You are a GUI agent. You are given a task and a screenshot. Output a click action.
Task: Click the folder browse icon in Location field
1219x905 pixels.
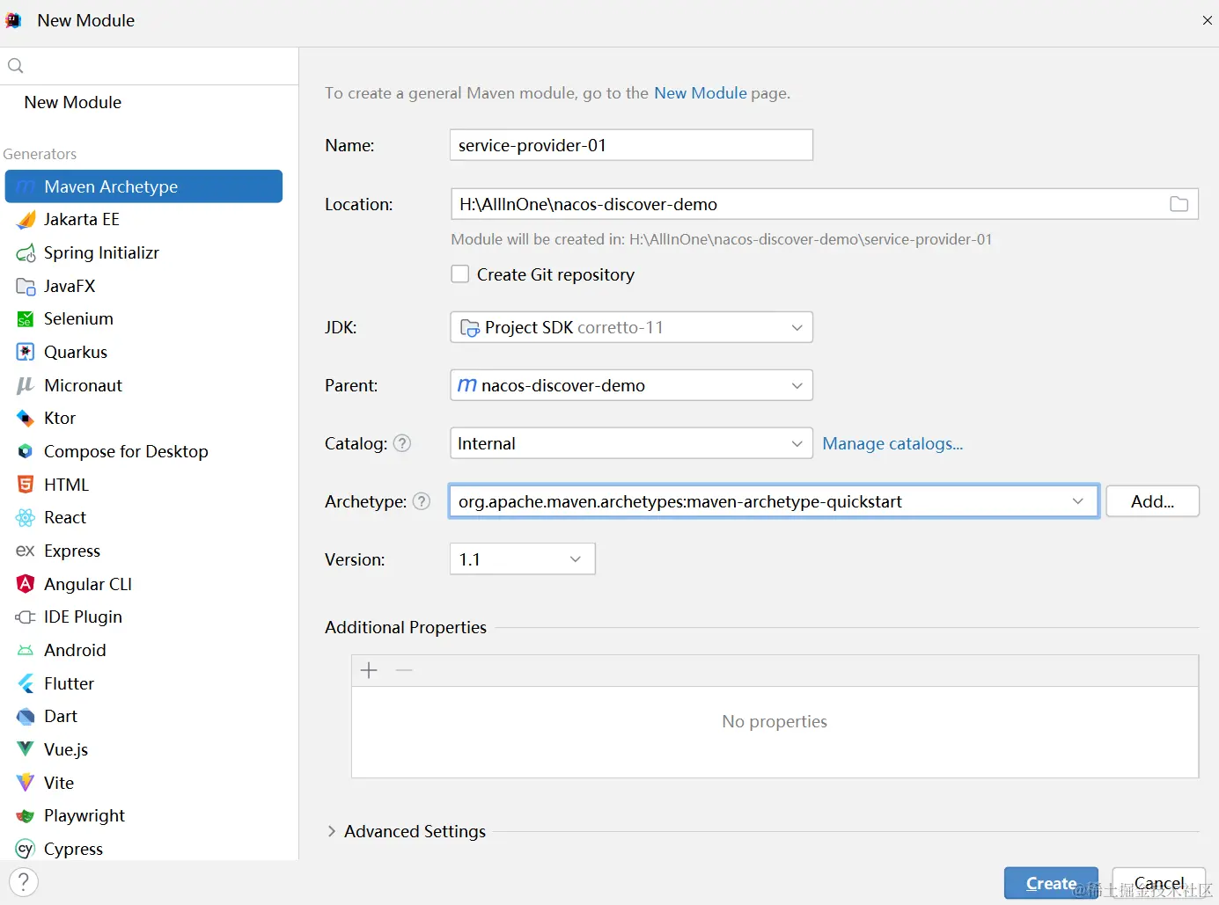(x=1179, y=204)
